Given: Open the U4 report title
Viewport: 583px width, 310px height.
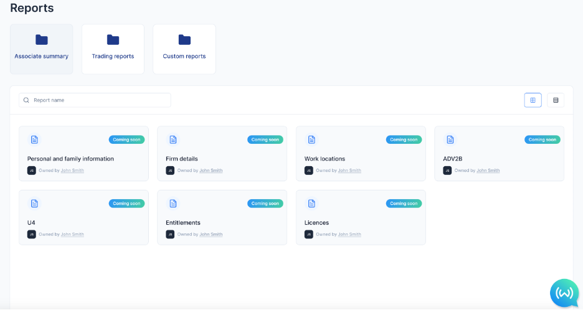Looking at the screenshot, I should (31, 223).
